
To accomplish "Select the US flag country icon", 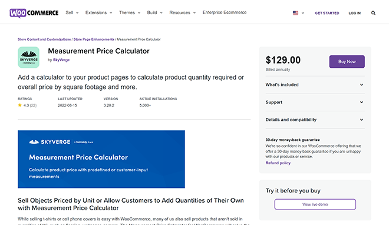I will click(295, 13).
